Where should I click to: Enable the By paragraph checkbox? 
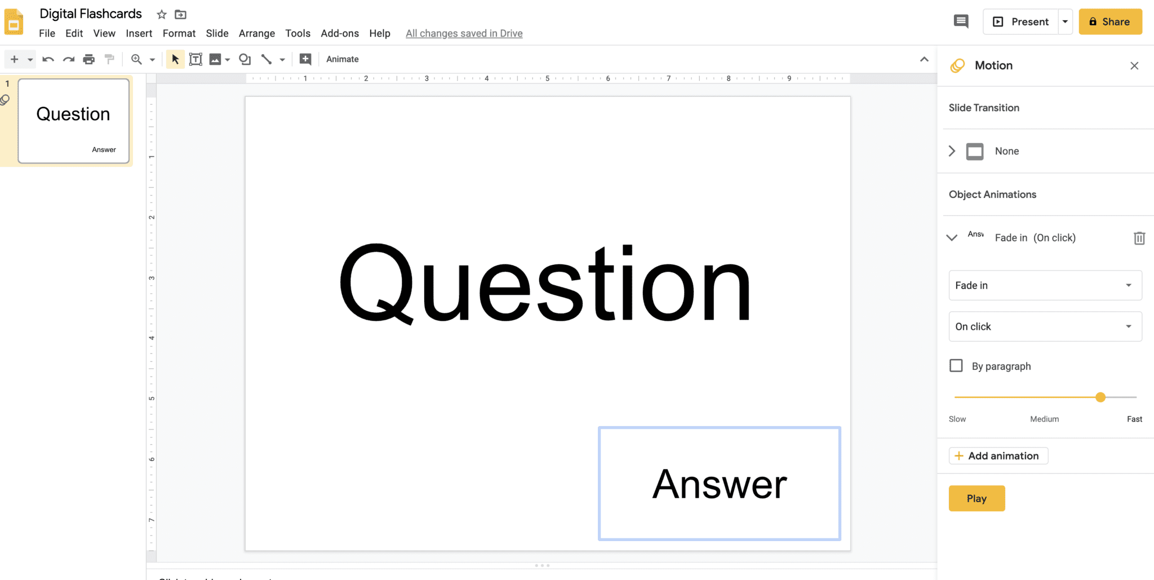coord(956,366)
